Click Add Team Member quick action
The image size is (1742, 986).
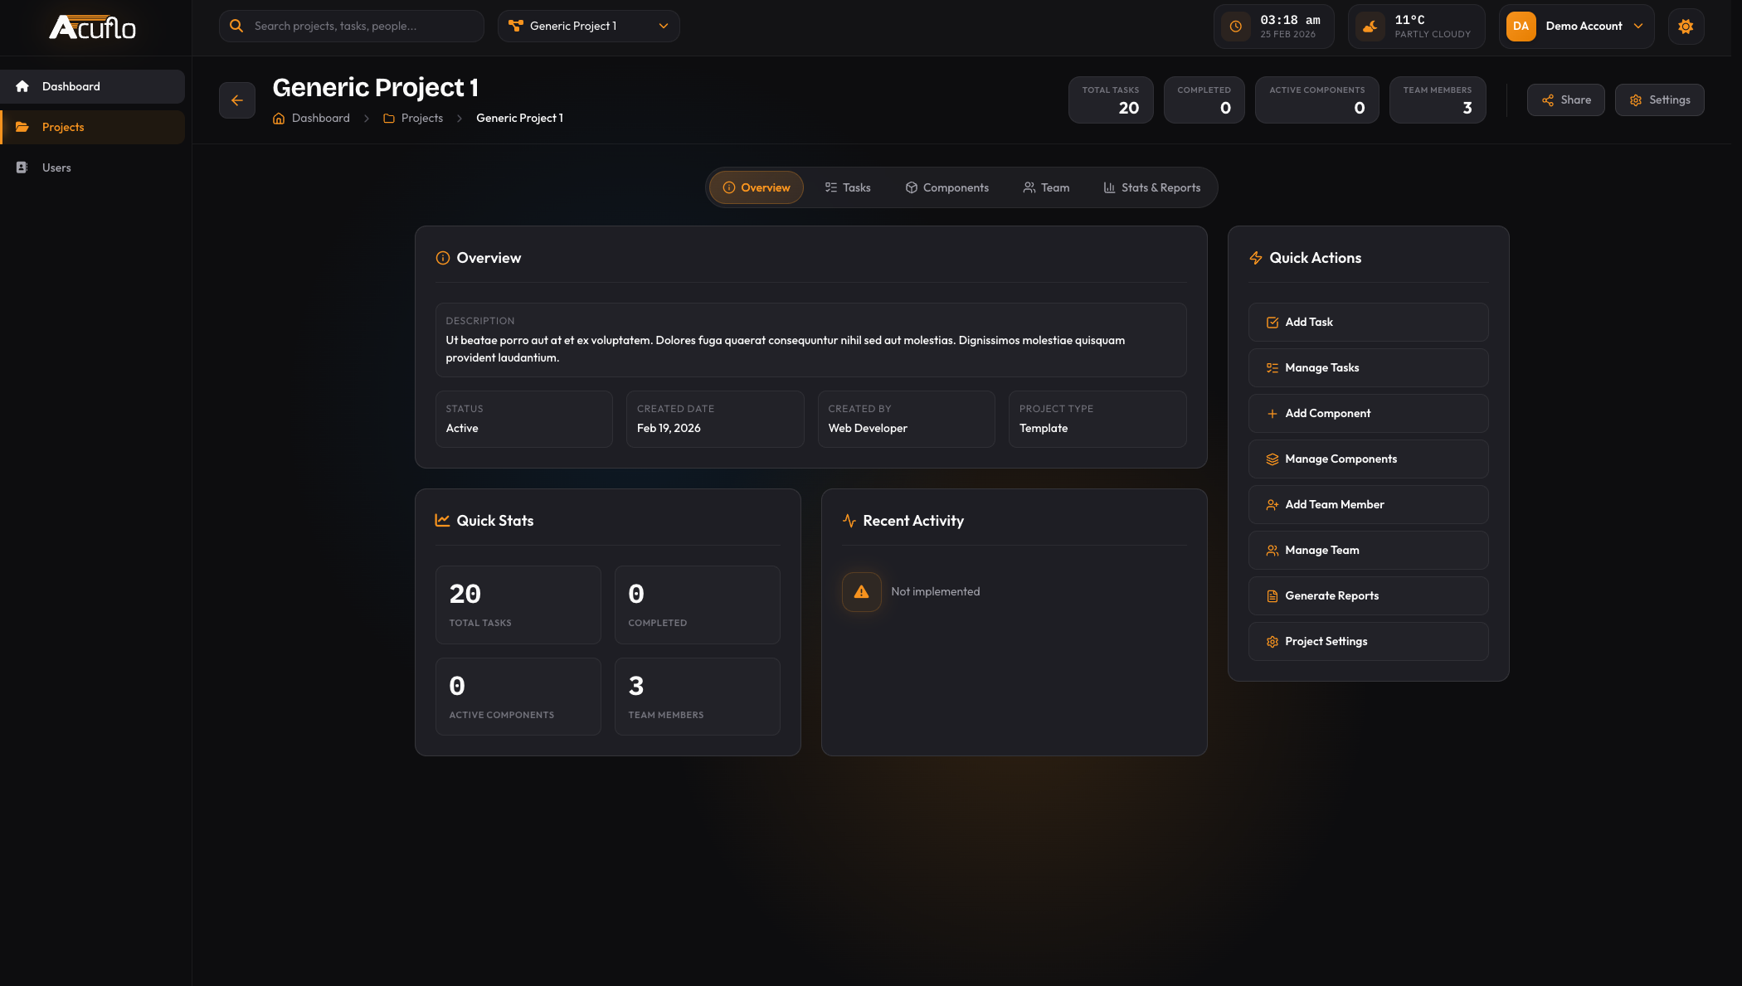[x=1367, y=504]
